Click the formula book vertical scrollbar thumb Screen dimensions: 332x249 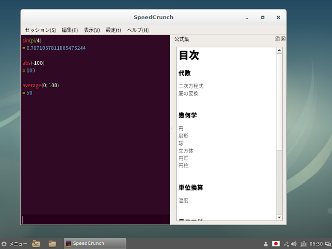(x=279, y=102)
